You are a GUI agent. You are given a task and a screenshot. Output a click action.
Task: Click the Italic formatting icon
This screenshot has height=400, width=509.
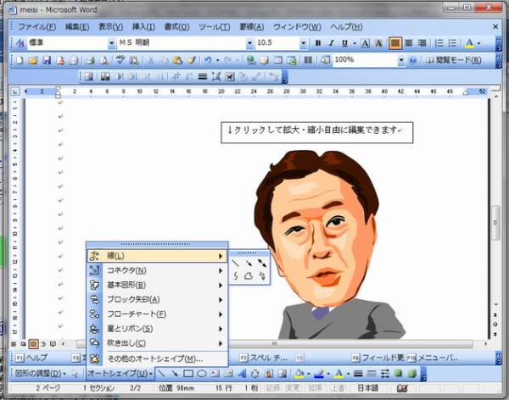(x=332, y=43)
